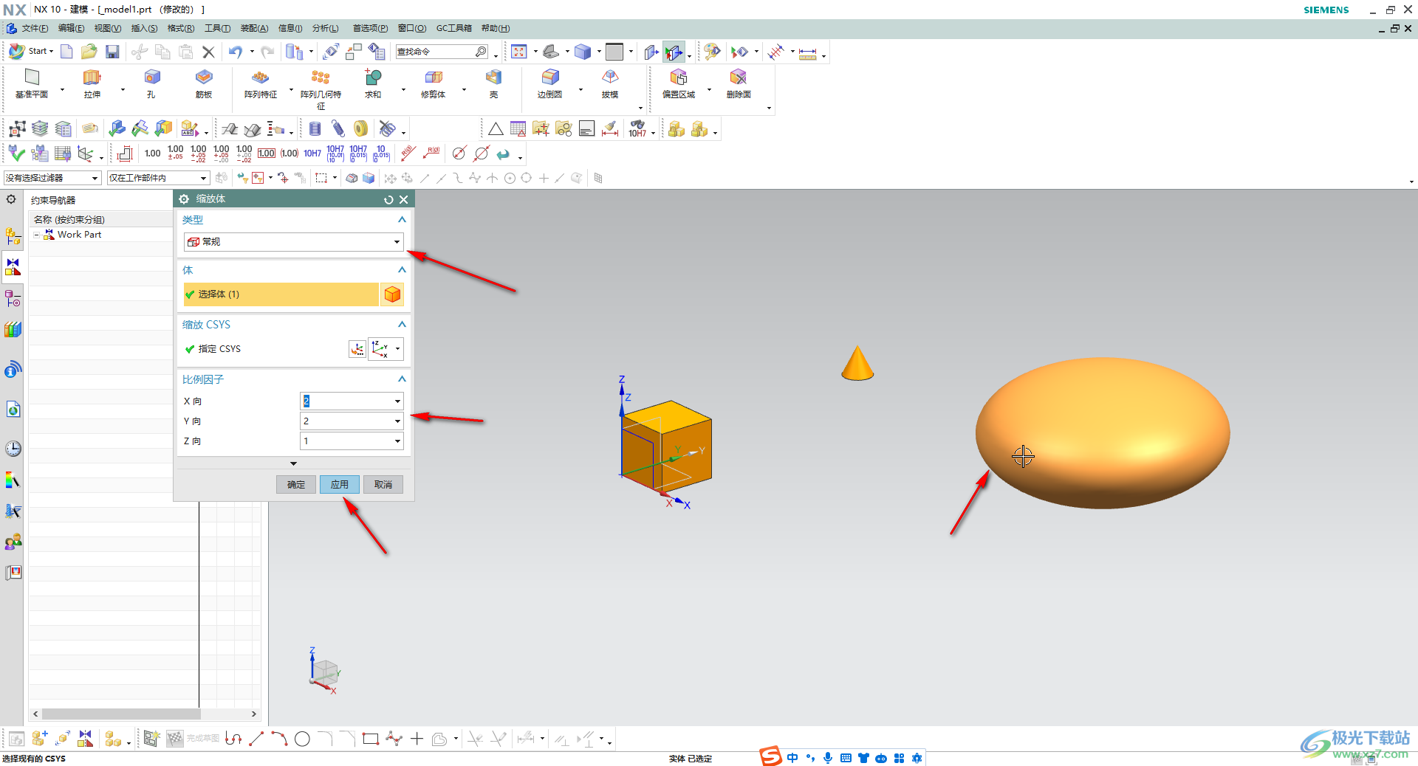Click the select body cube icon in dialog
The image size is (1418, 766).
pyautogui.click(x=392, y=294)
